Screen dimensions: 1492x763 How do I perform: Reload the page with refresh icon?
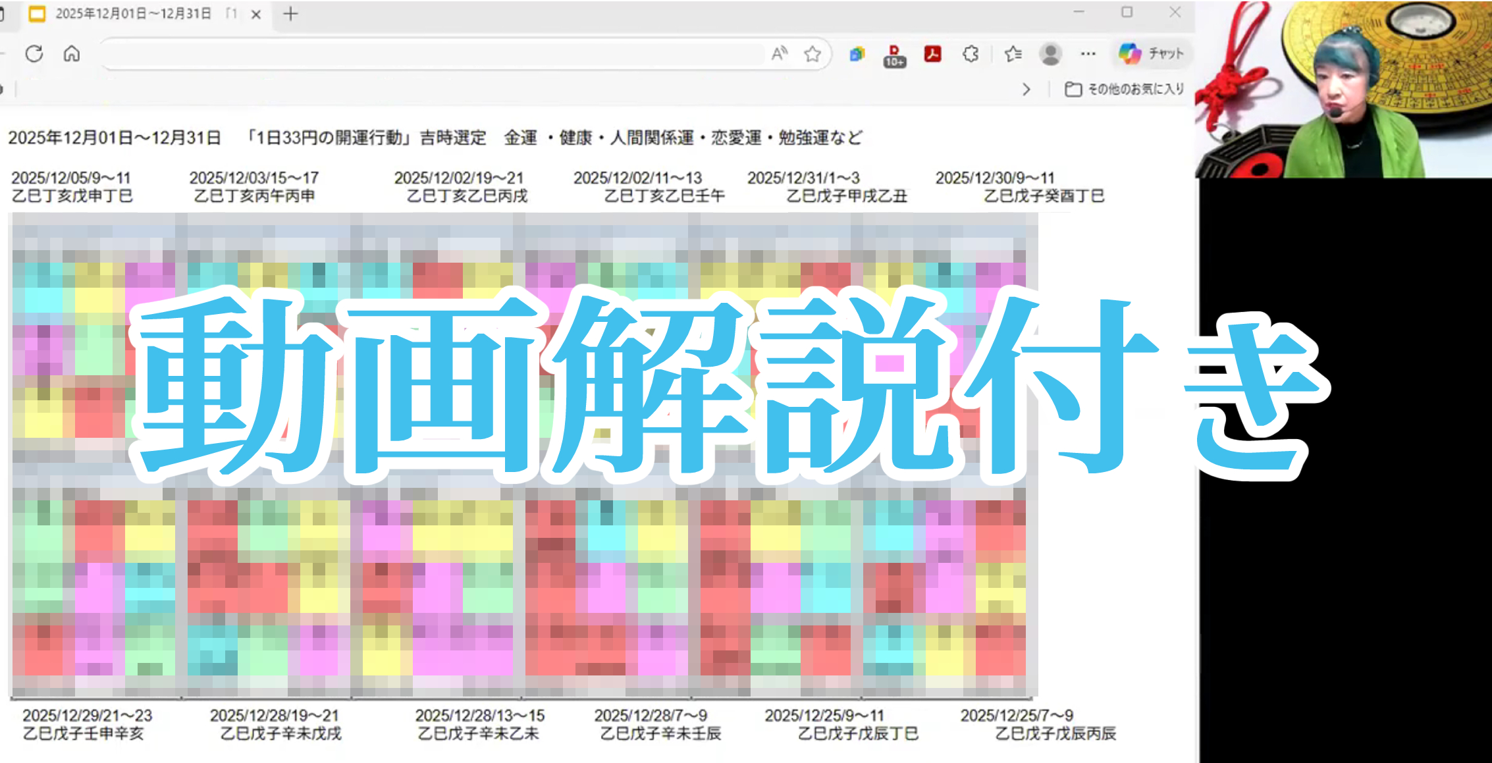(34, 54)
